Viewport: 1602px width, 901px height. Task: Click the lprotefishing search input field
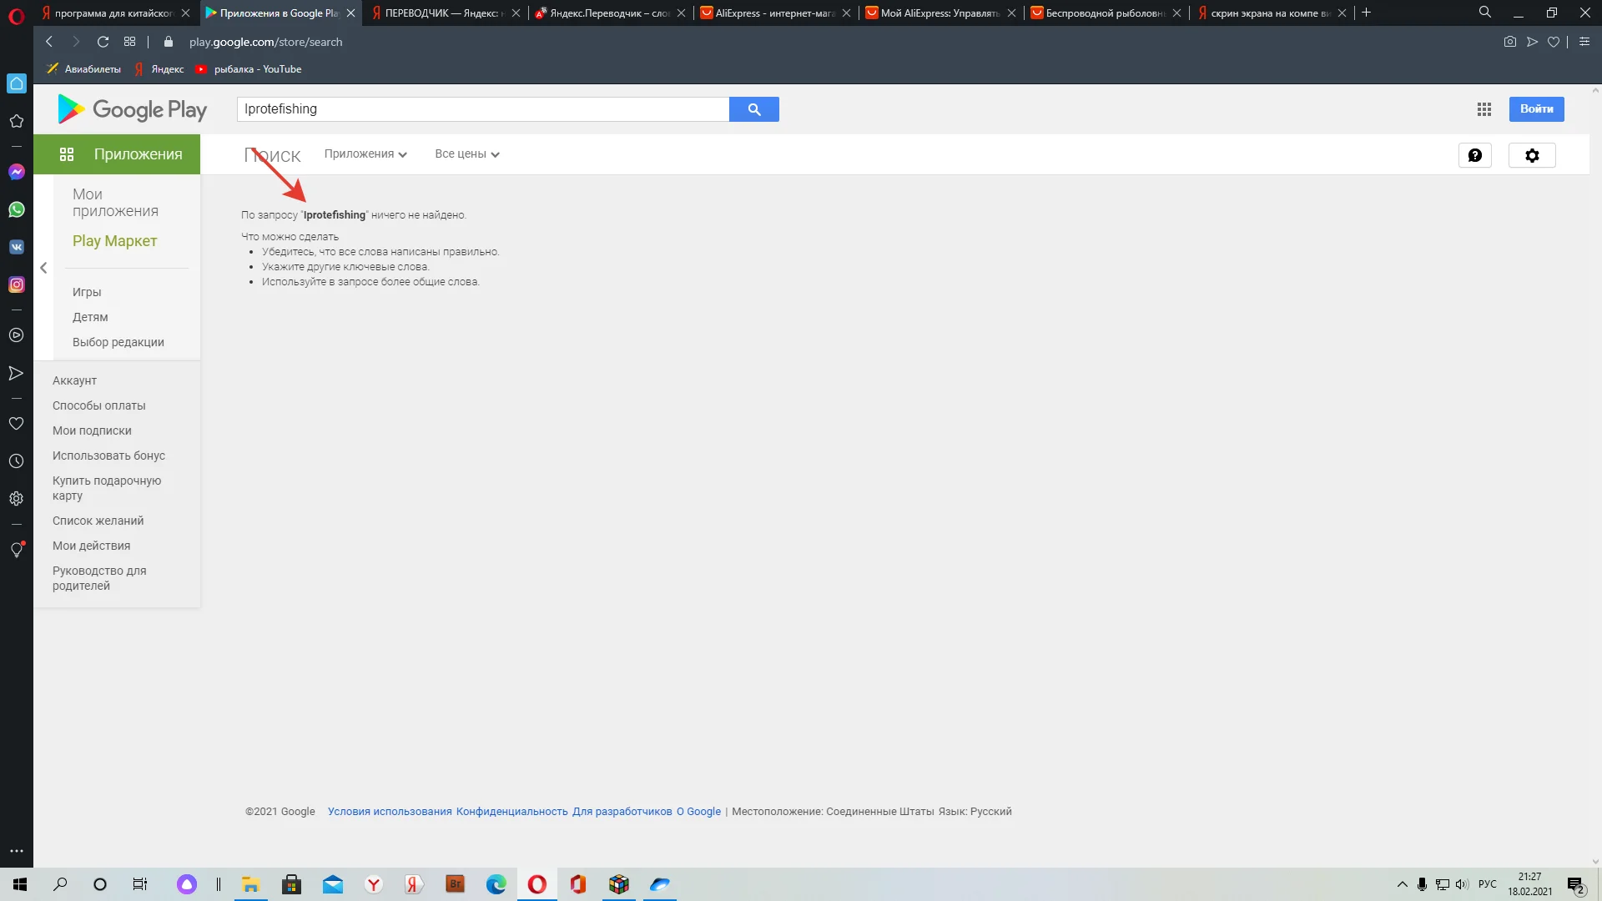pos(482,109)
